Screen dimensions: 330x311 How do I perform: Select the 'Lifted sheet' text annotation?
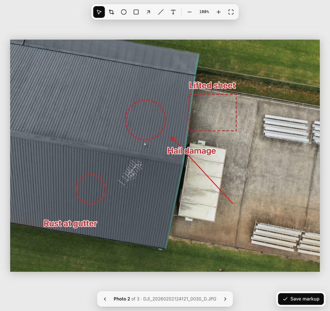click(212, 85)
